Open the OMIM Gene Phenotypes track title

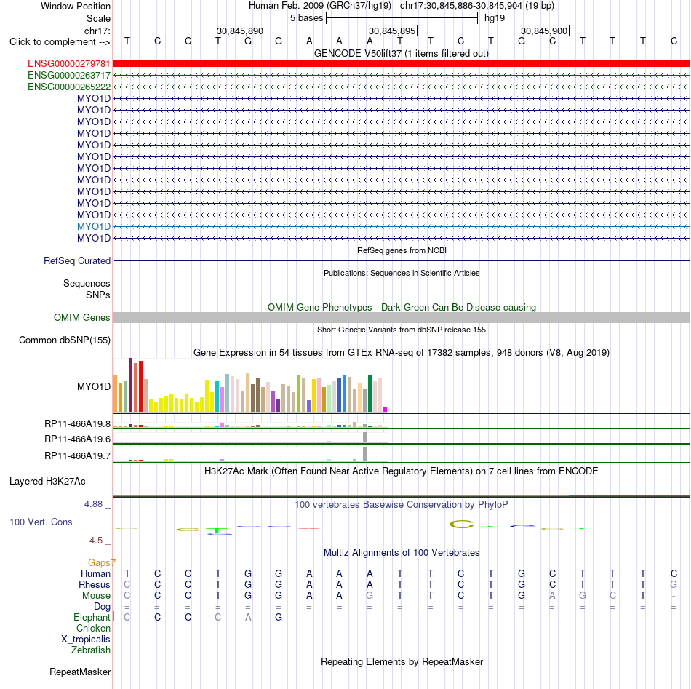pos(402,307)
